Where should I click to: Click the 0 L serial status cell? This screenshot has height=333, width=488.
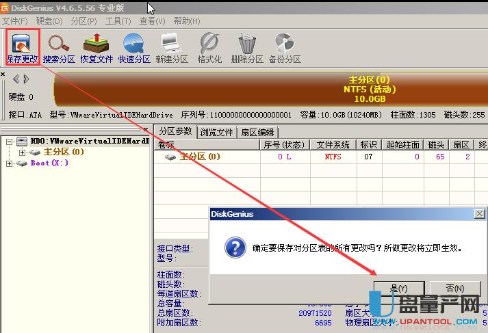click(285, 157)
